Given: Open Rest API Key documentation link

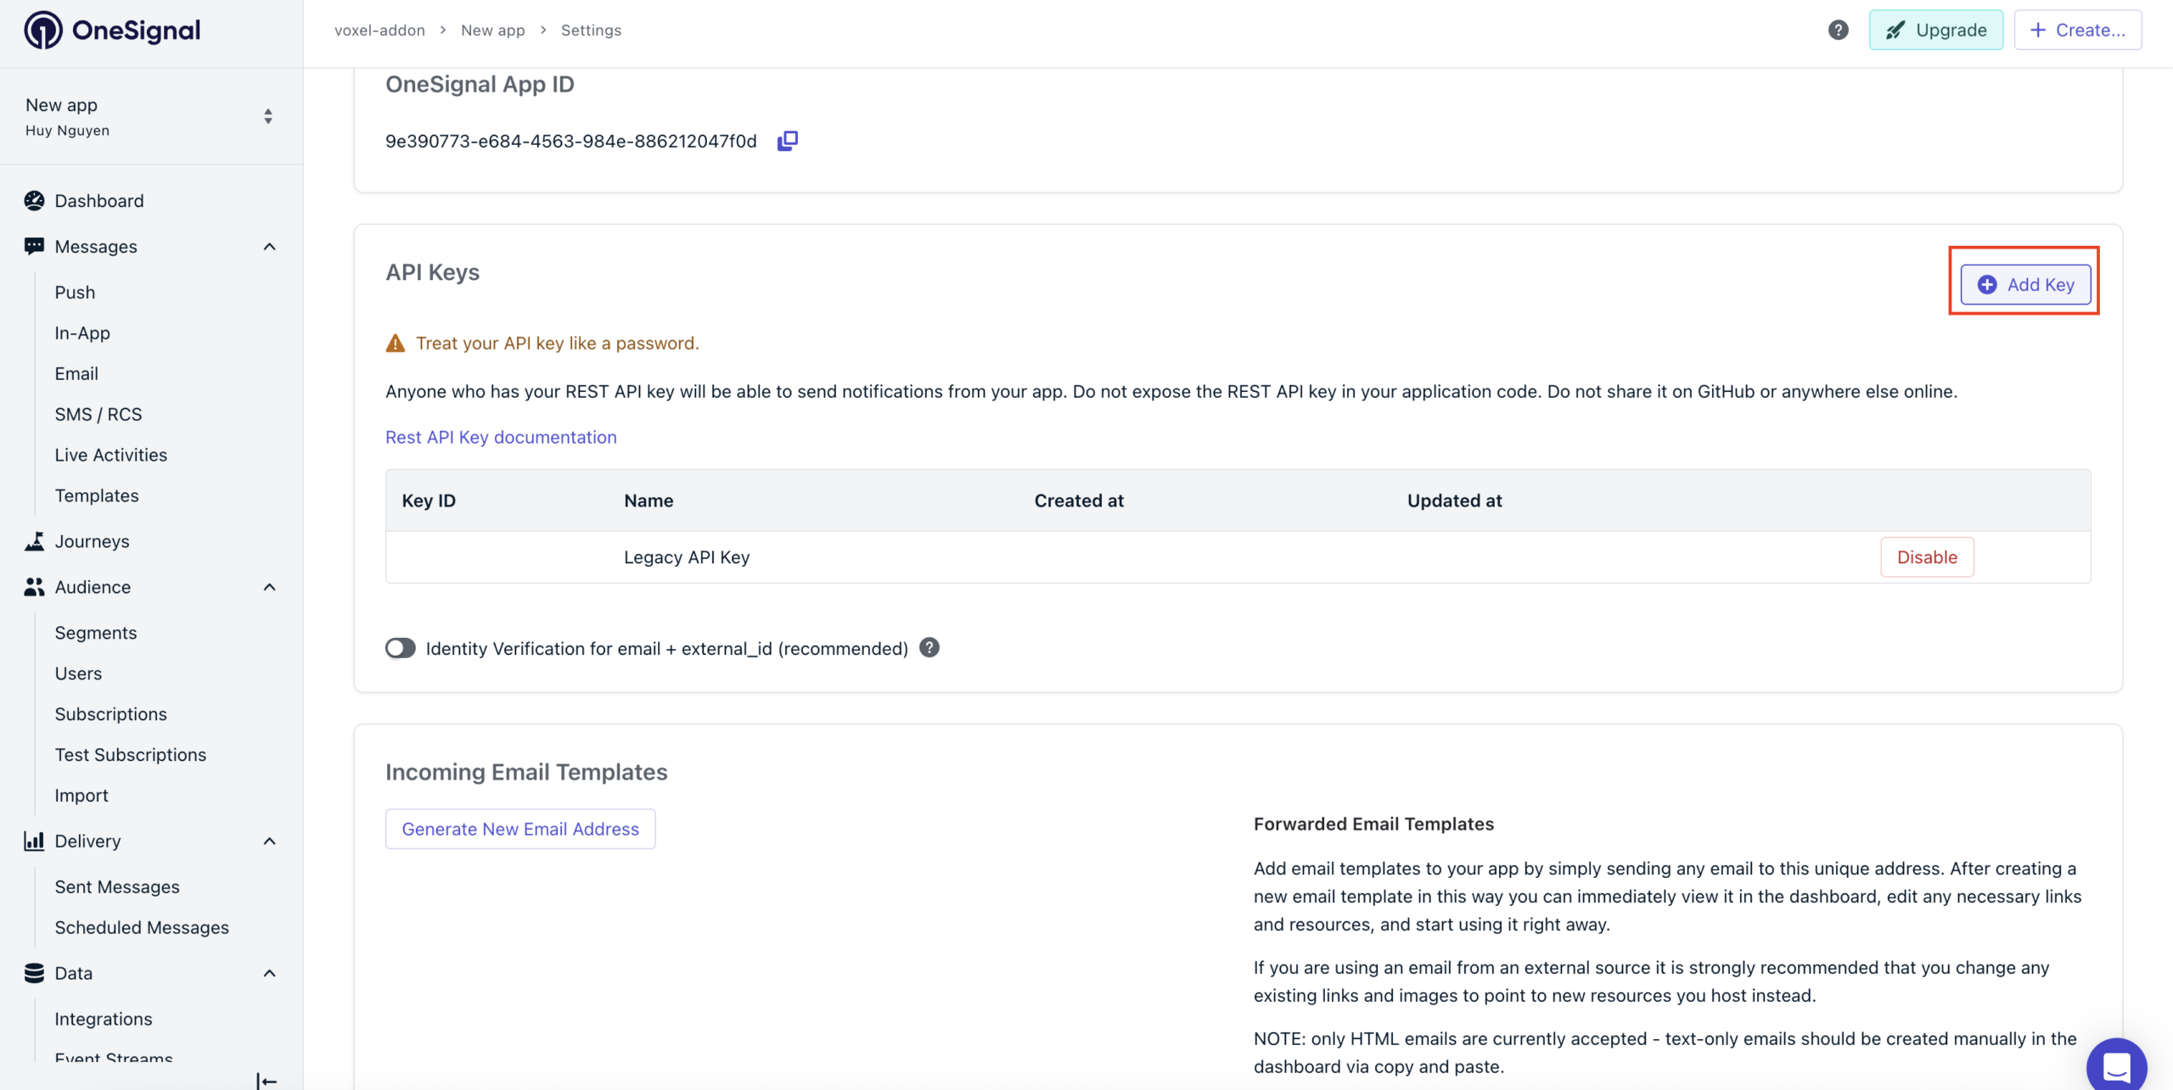Looking at the screenshot, I should pyautogui.click(x=501, y=437).
